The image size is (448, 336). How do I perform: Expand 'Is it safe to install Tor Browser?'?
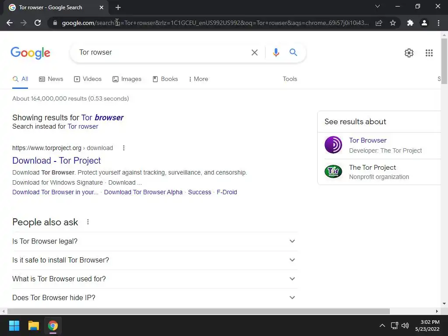point(154,260)
